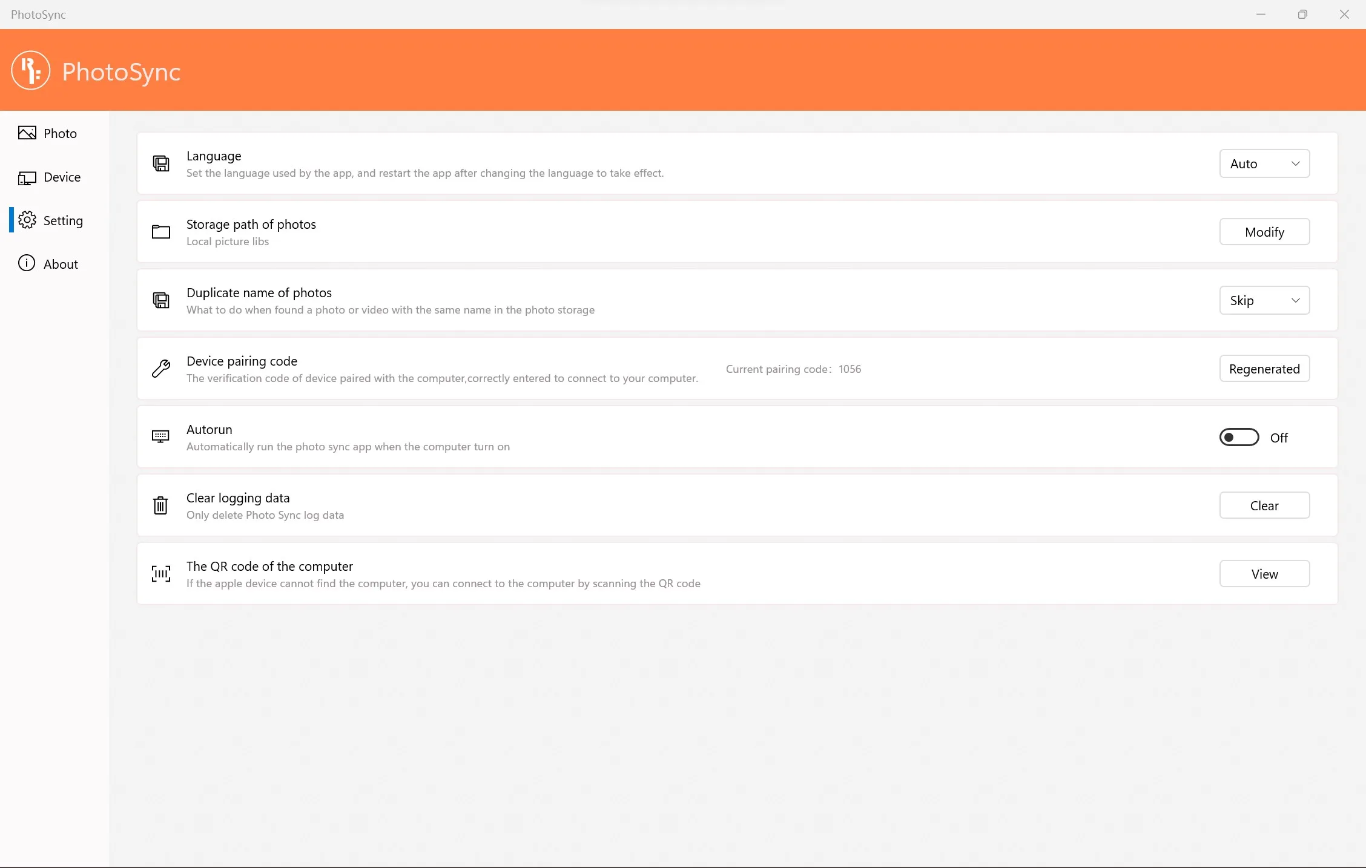Click 'Current pairing code: 1056' text
Screen dimensions: 1366x868
coord(793,369)
